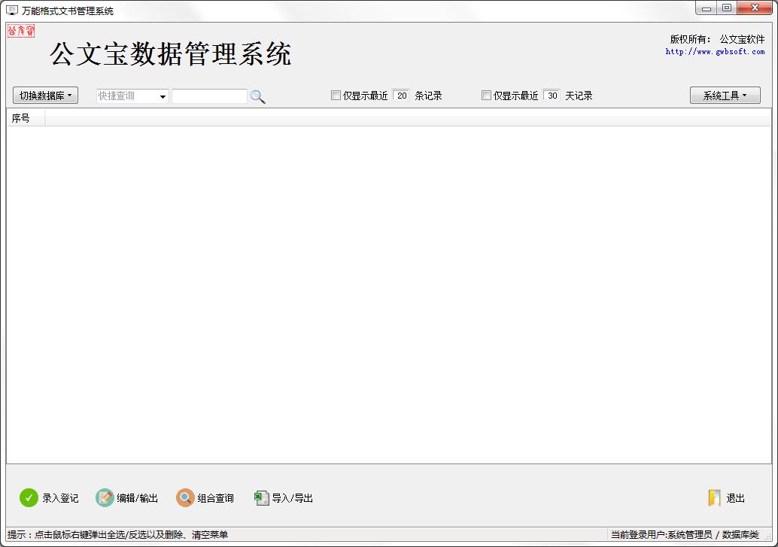Click the 序号 column header
This screenshot has width=778, height=547.
pos(26,118)
